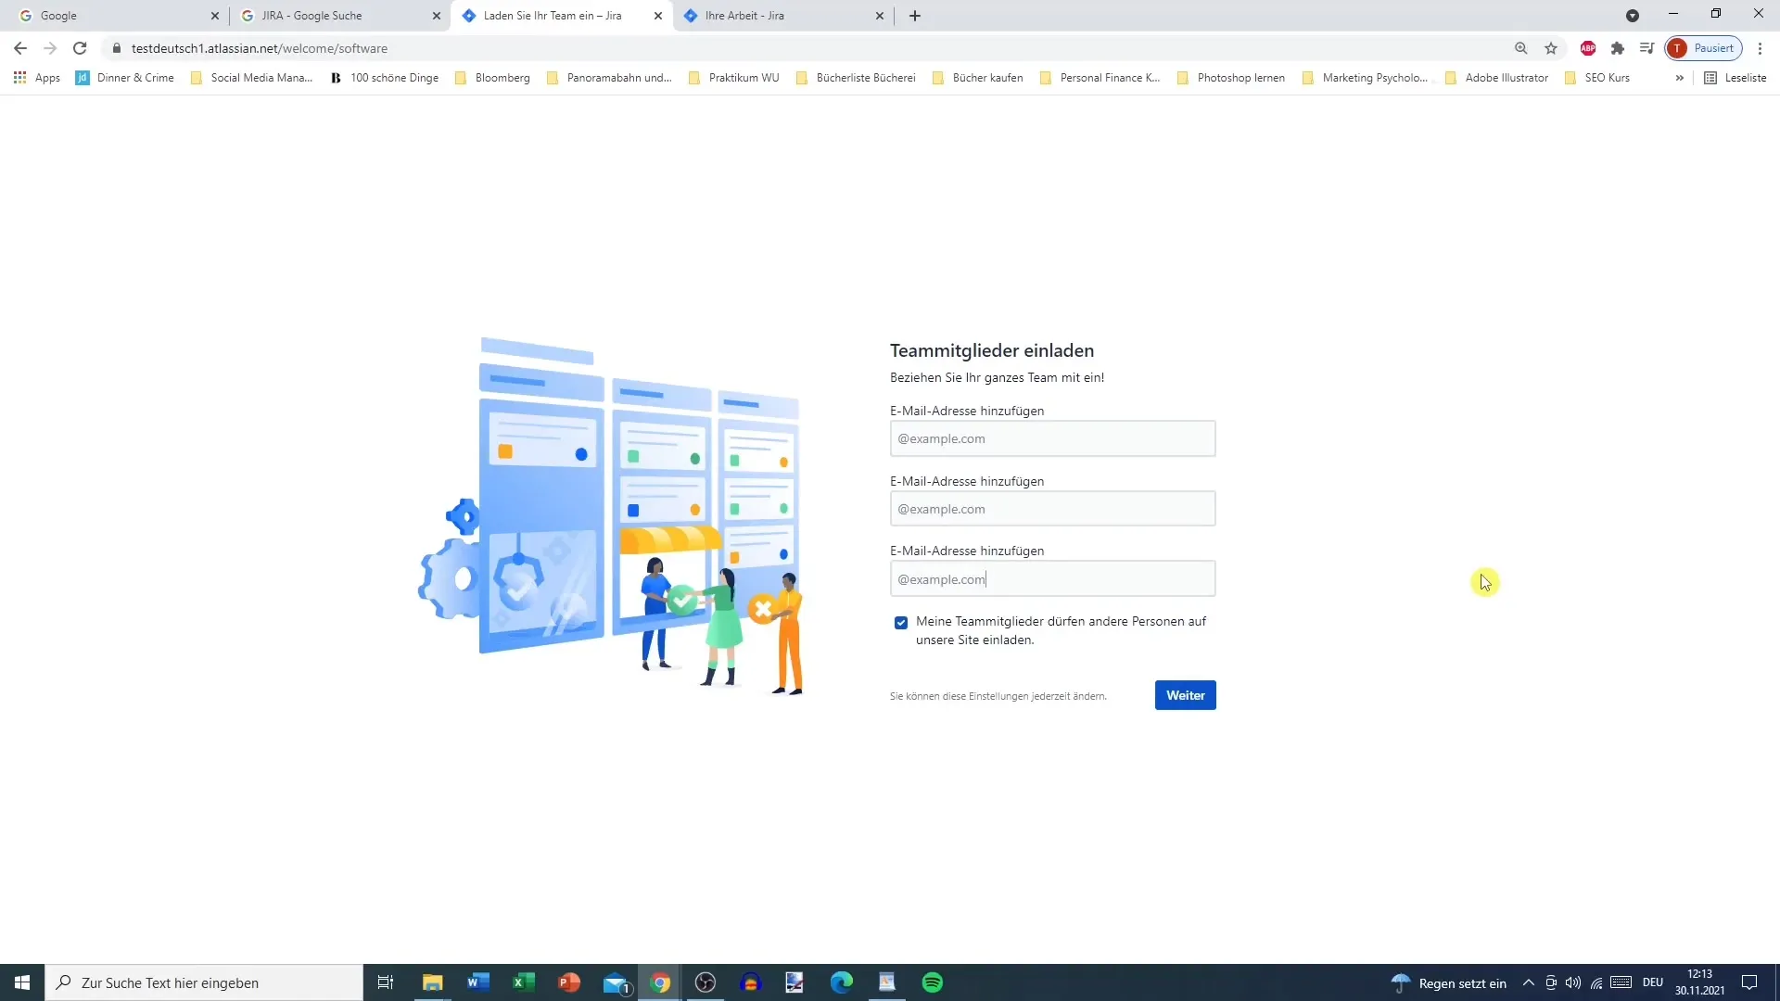Open OBS Studio from the taskbar
This screenshot has width=1780, height=1001.
(x=706, y=982)
